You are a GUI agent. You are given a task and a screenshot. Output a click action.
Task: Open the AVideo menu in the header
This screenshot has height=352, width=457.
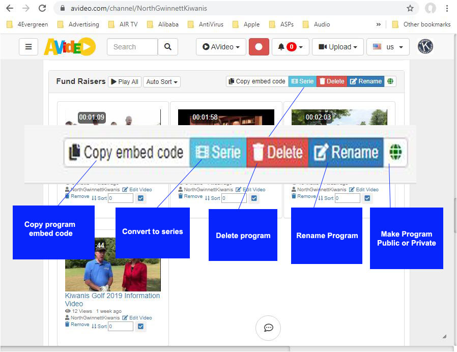[x=220, y=46]
